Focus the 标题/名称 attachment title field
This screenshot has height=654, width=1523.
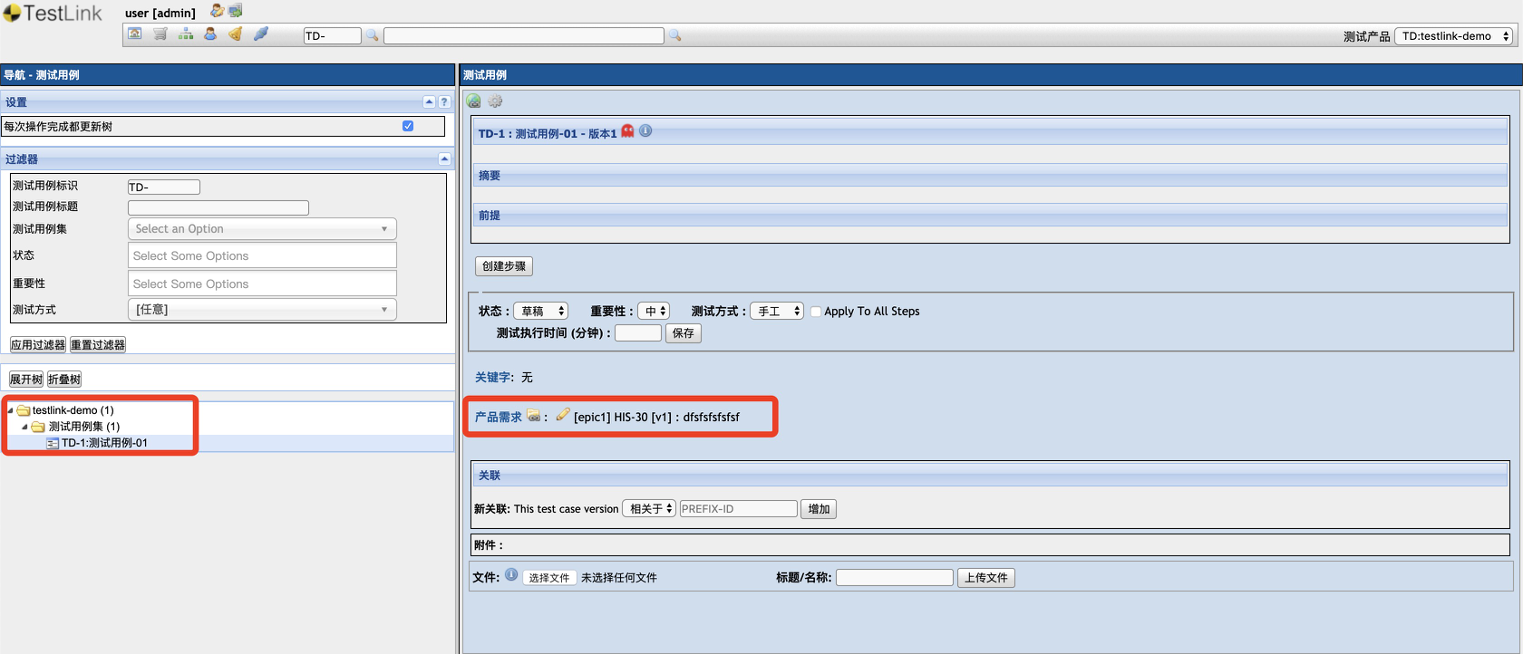click(895, 578)
